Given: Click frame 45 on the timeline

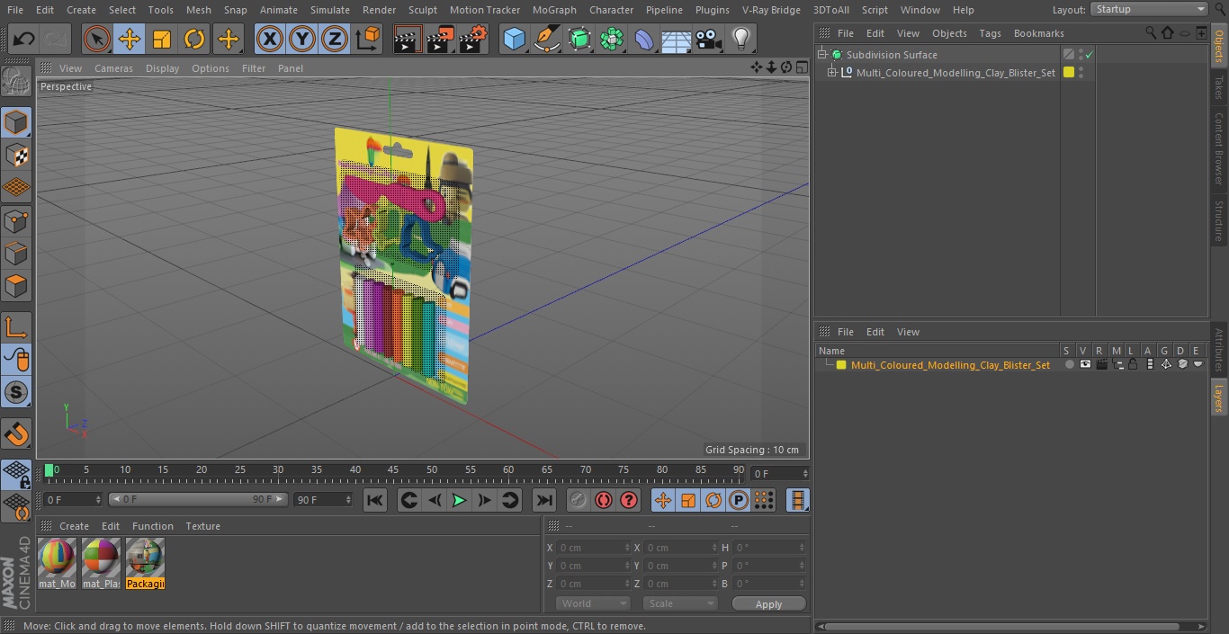Looking at the screenshot, I should coord(393,470).
